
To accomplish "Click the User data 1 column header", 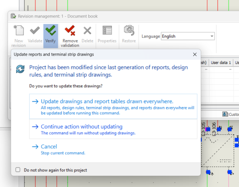I will (x=221, y=63).
